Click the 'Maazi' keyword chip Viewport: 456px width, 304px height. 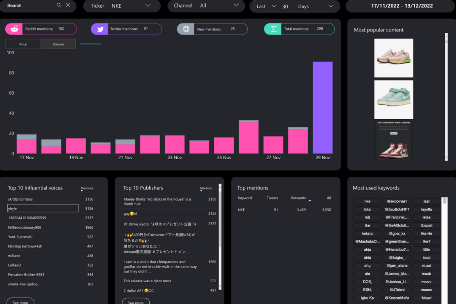coord(427,298)
